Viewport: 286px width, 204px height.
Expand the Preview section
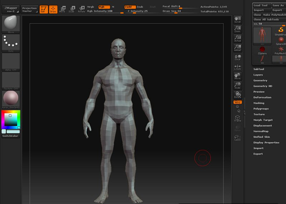[x=259, y=92]
